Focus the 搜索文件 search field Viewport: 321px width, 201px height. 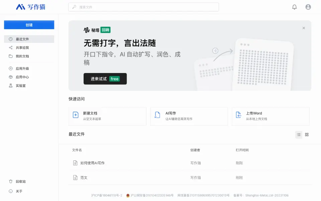coord(143,7)
